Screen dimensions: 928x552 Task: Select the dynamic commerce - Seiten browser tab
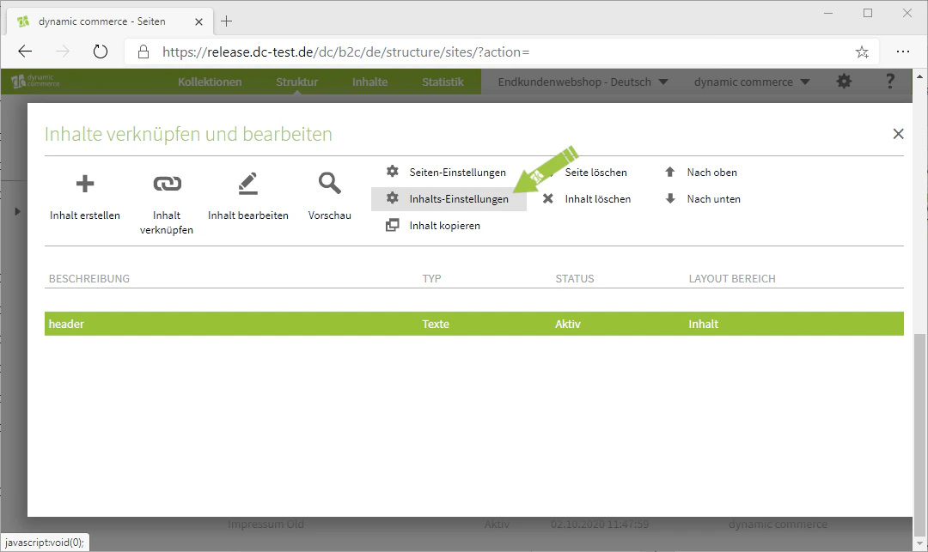coord(107,21)
